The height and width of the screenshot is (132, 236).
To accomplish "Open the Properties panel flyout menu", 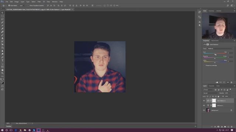I will 235,41.
